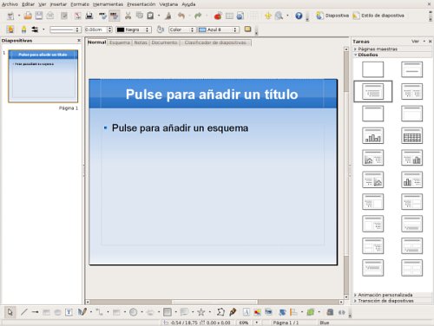The width and height of the screenshot is (434, 326).
Task: Click the horizontal scrollbar under the slide
Action: pyautogui.click(x=214, y=302)
